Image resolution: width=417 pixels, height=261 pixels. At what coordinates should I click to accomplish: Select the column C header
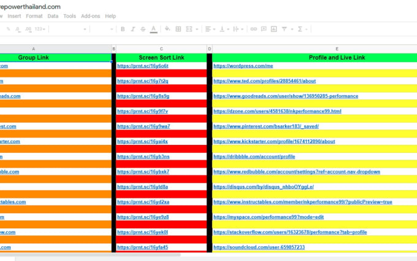pyautogui.click(x=161, y=49)
